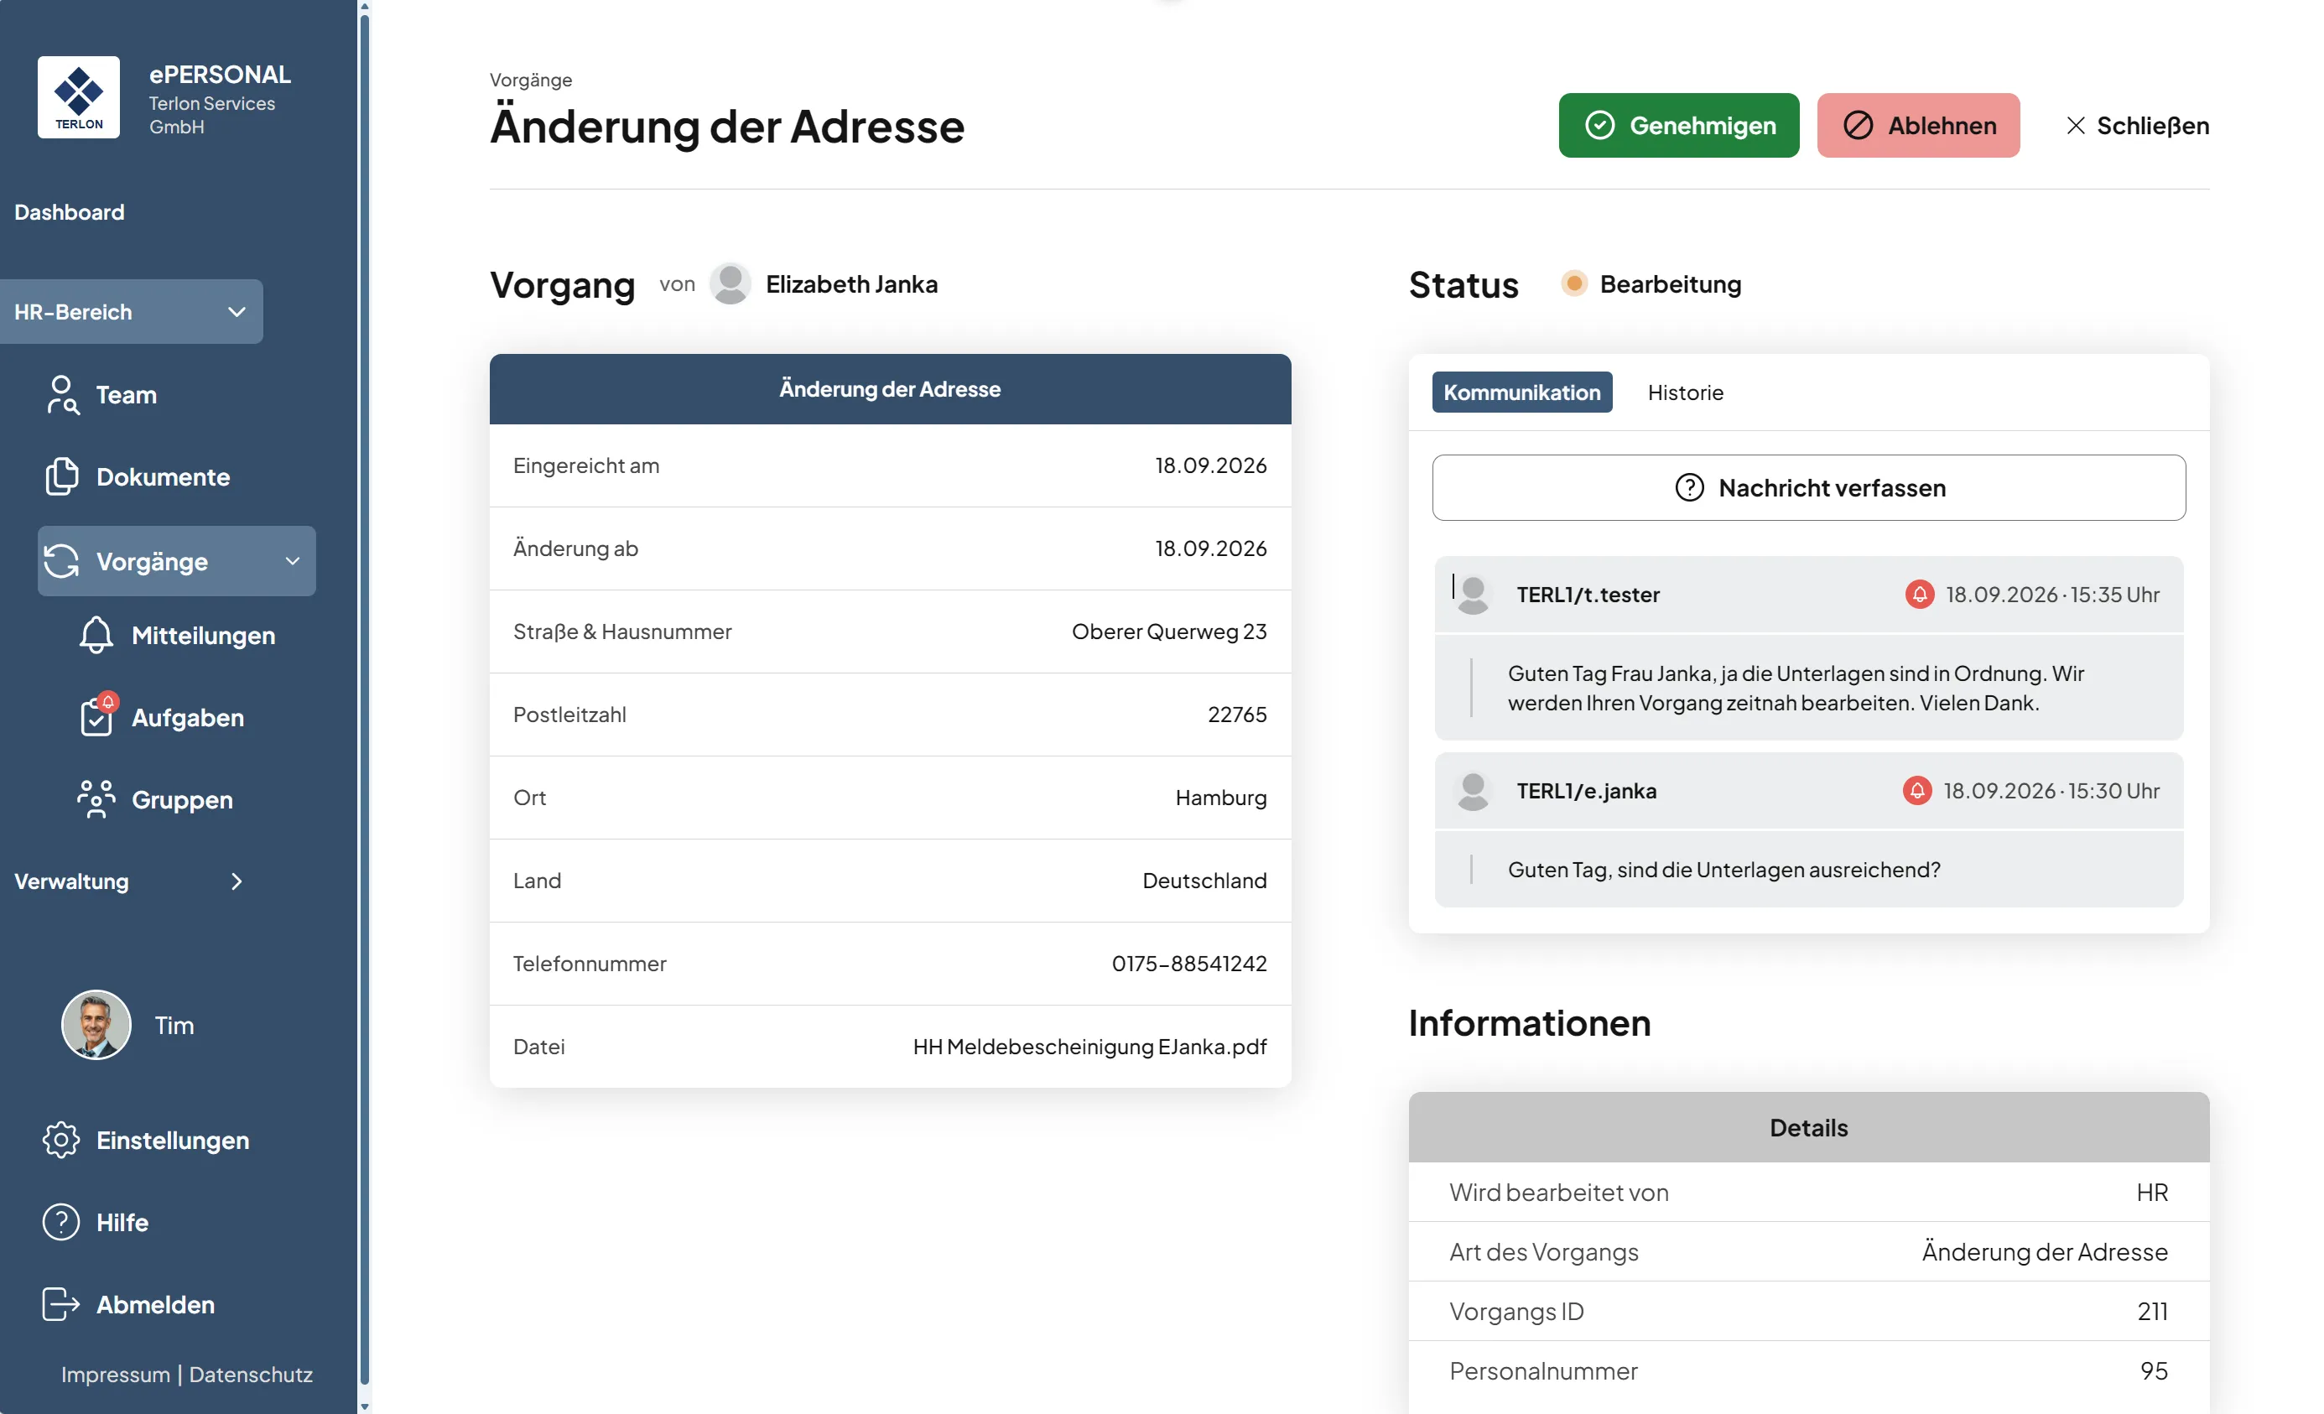Click red bell icon on t.tester message
Image resolution: width=2324 pixels, height=1414 pixels.
pos(1920,595)
